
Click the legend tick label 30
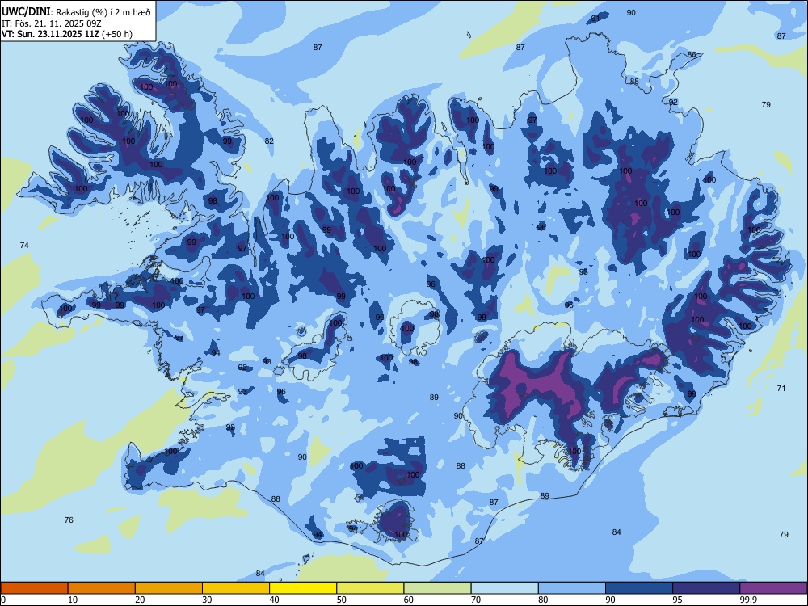207,600
